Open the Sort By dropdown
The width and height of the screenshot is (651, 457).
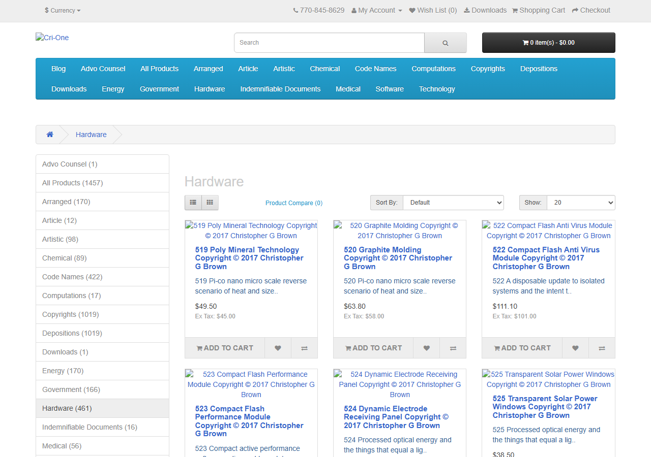[453, 203]
